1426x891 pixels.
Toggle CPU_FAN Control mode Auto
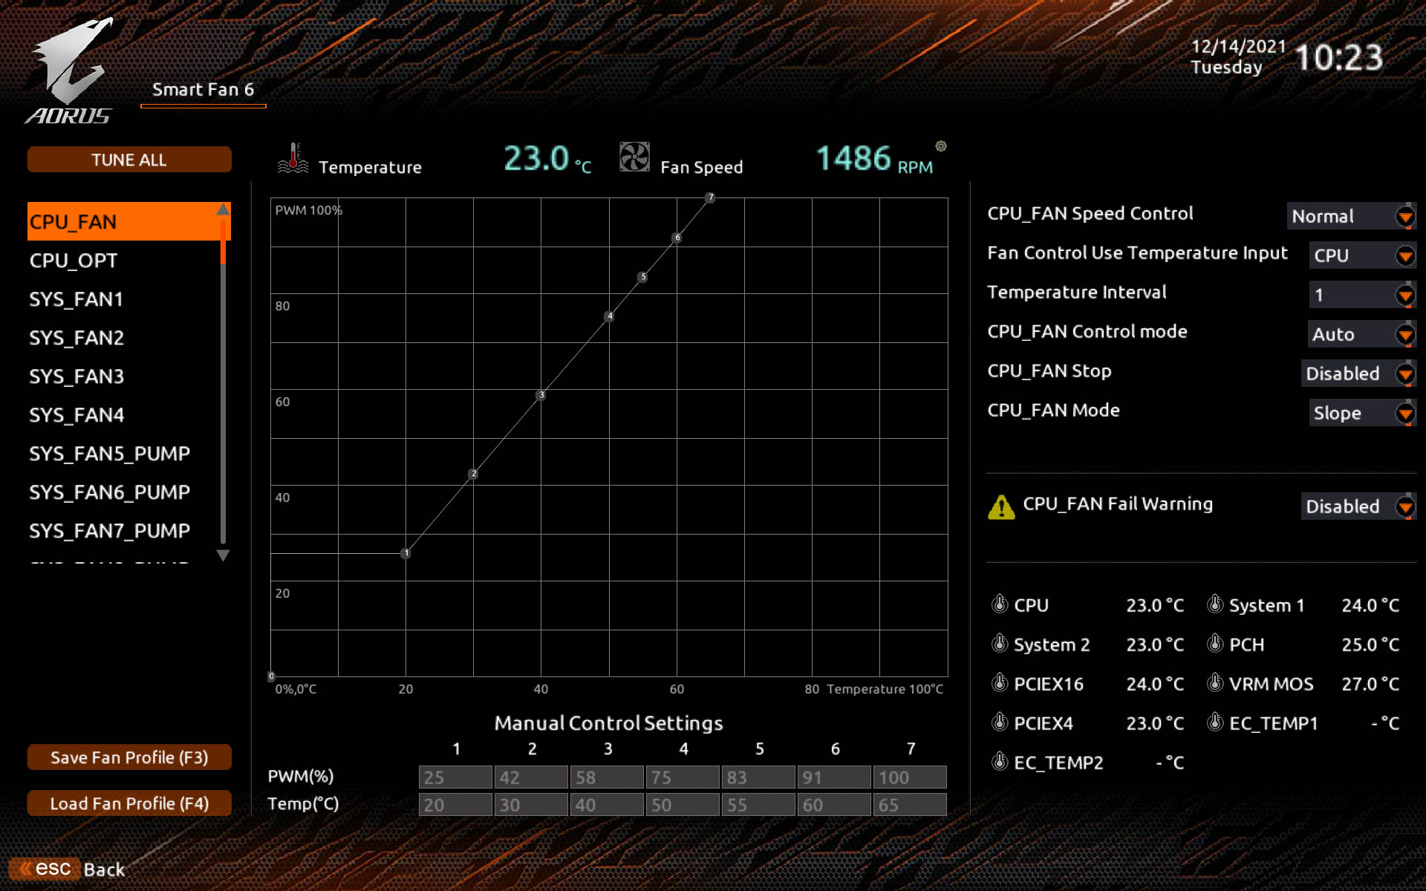1355,333
